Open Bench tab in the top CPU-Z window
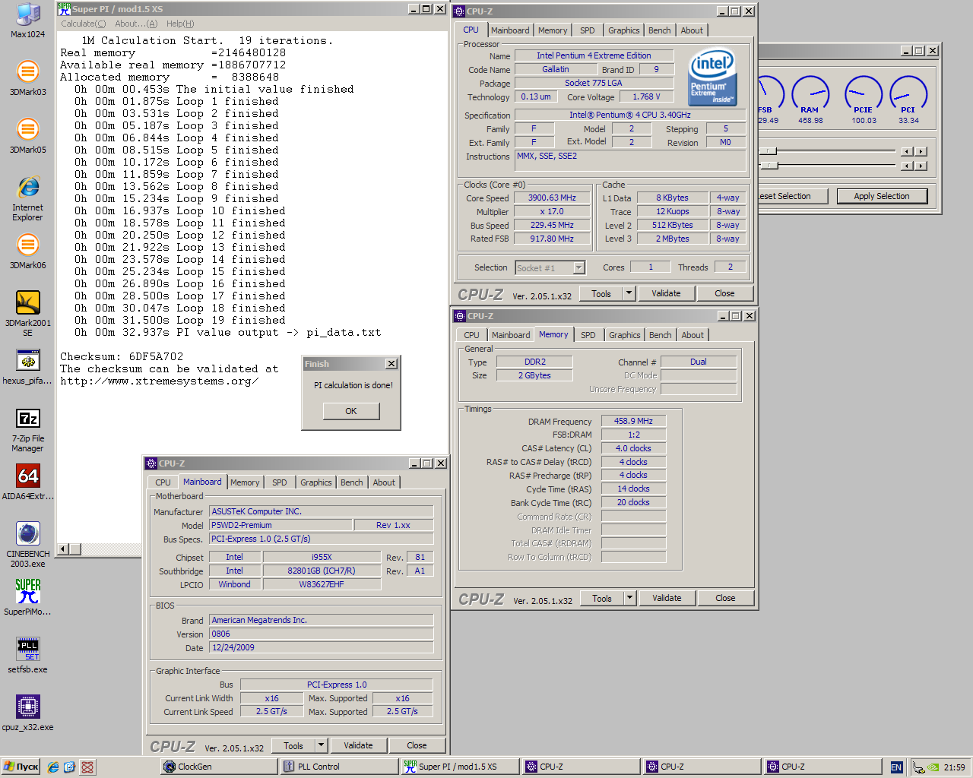This screenshot has width=973, height=778. pos(660,30)
